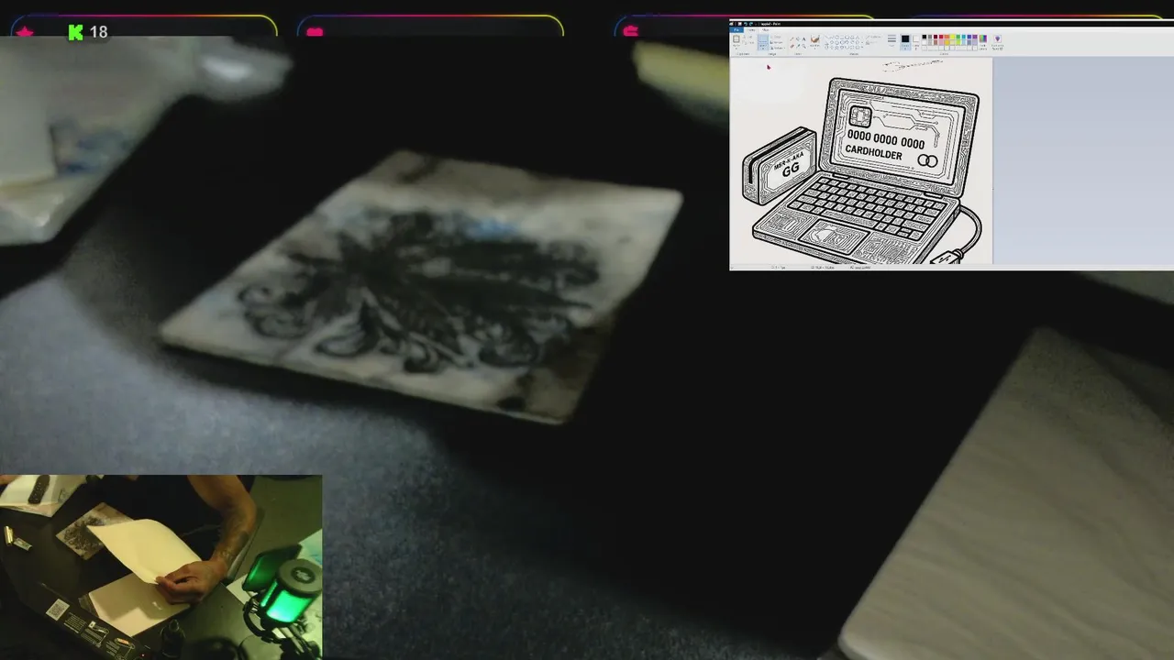1174x660 pixels.
Task: Select the Fill with color bucket tool
Action: (798, 39)
